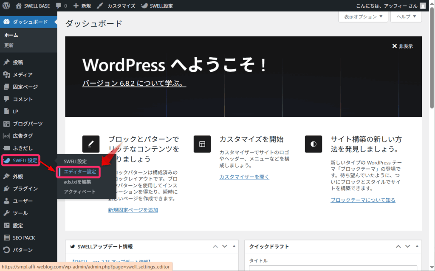Open 新規固定ページを追加 link
Image resolution: width=435 pixels, height=271 pixels.
(133, 210)
